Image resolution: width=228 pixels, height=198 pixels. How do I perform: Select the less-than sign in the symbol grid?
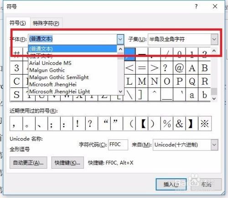130,68
